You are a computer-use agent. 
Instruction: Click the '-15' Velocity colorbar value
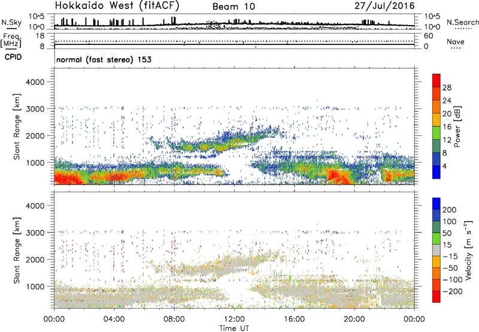click(x=450, y=256)
